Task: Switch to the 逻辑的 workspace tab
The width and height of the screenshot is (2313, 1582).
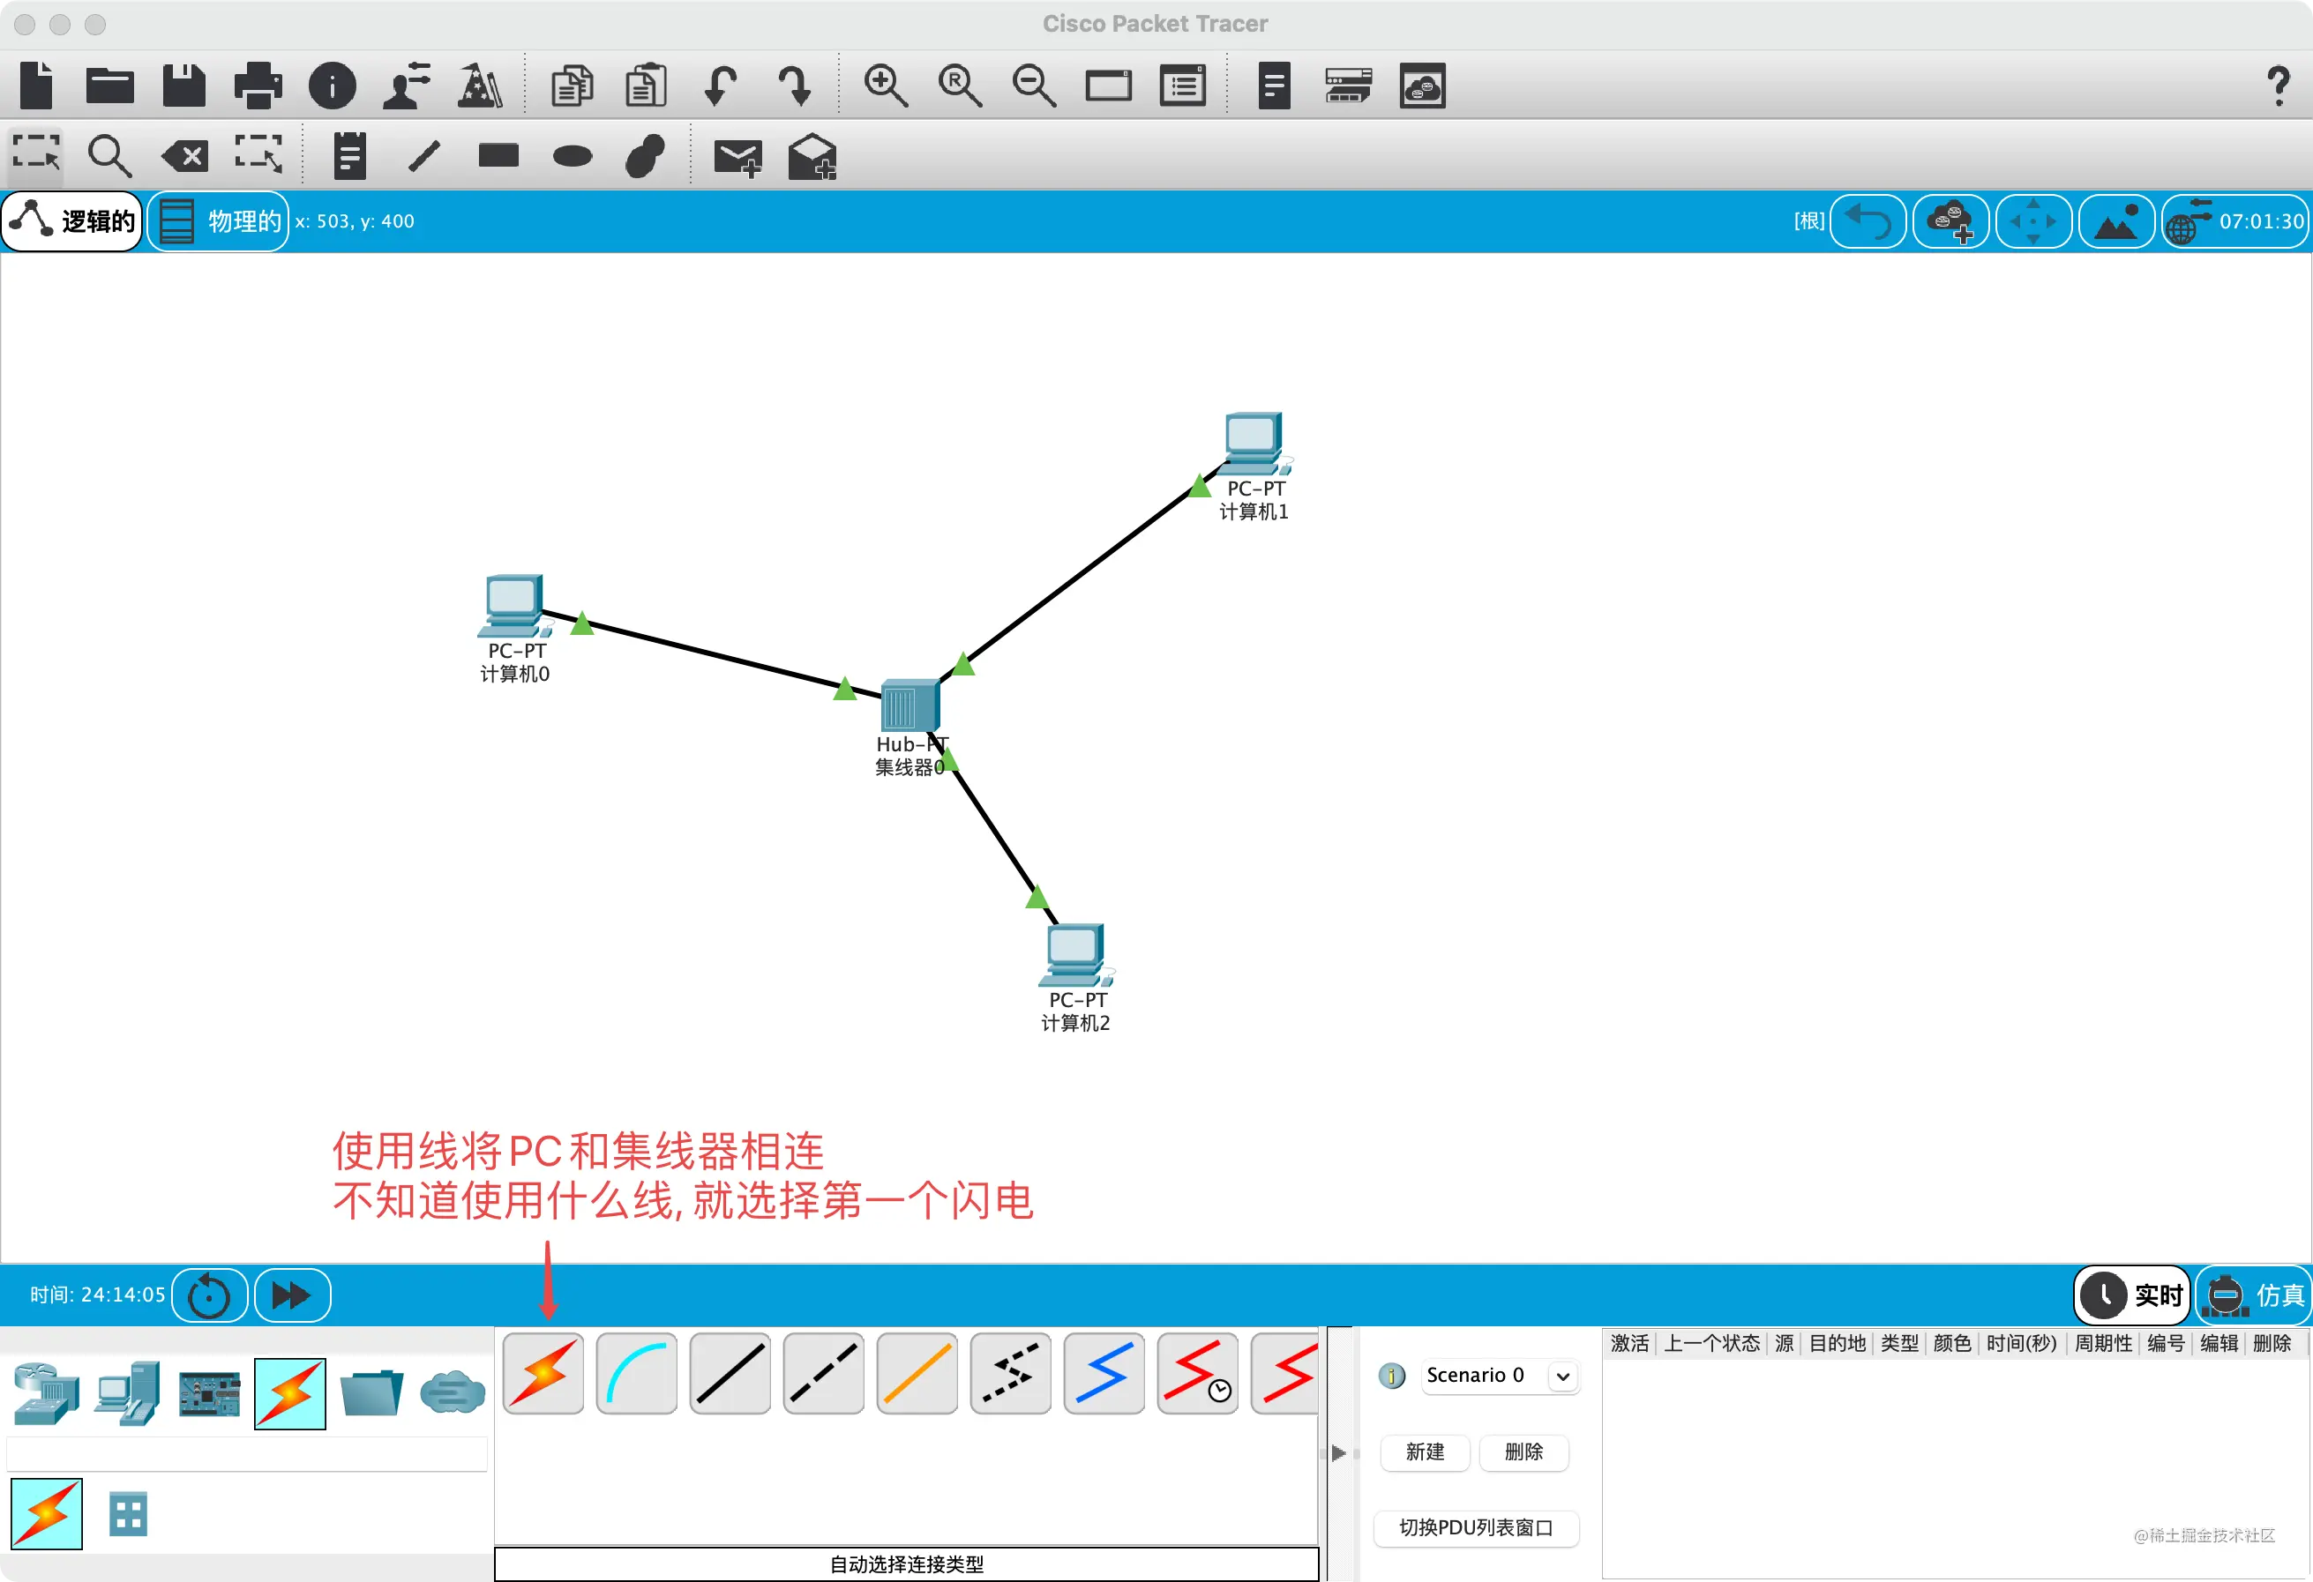Action: point(72,220)
